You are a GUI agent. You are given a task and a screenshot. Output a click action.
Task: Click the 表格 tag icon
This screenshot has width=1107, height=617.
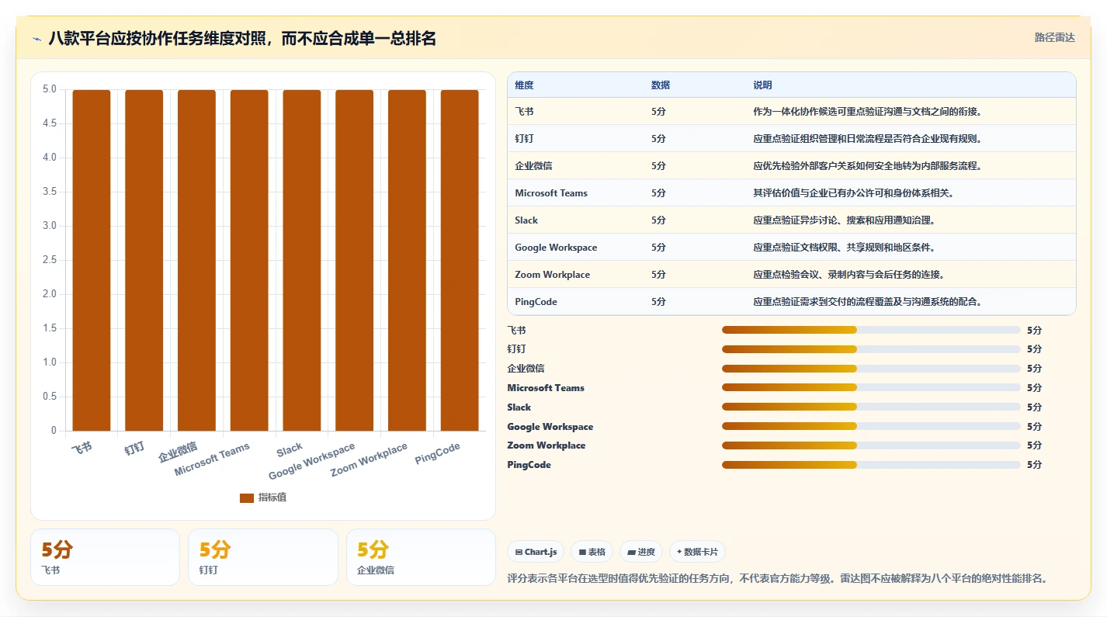582,553
